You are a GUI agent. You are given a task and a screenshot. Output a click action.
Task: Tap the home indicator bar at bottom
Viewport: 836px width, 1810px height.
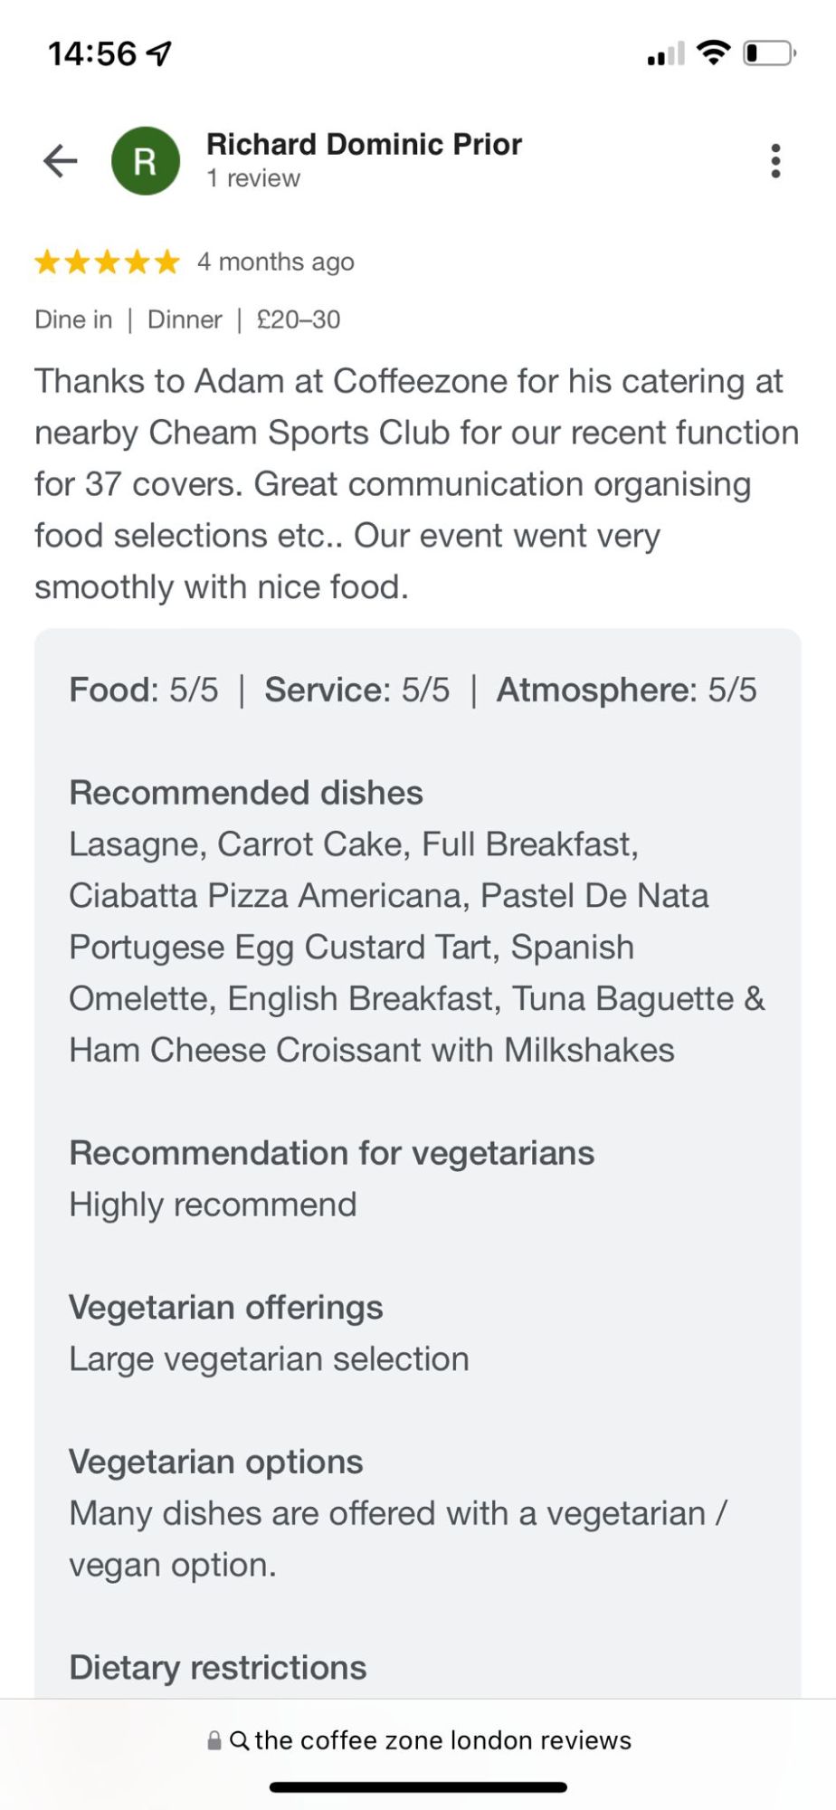coord(418,1787)
